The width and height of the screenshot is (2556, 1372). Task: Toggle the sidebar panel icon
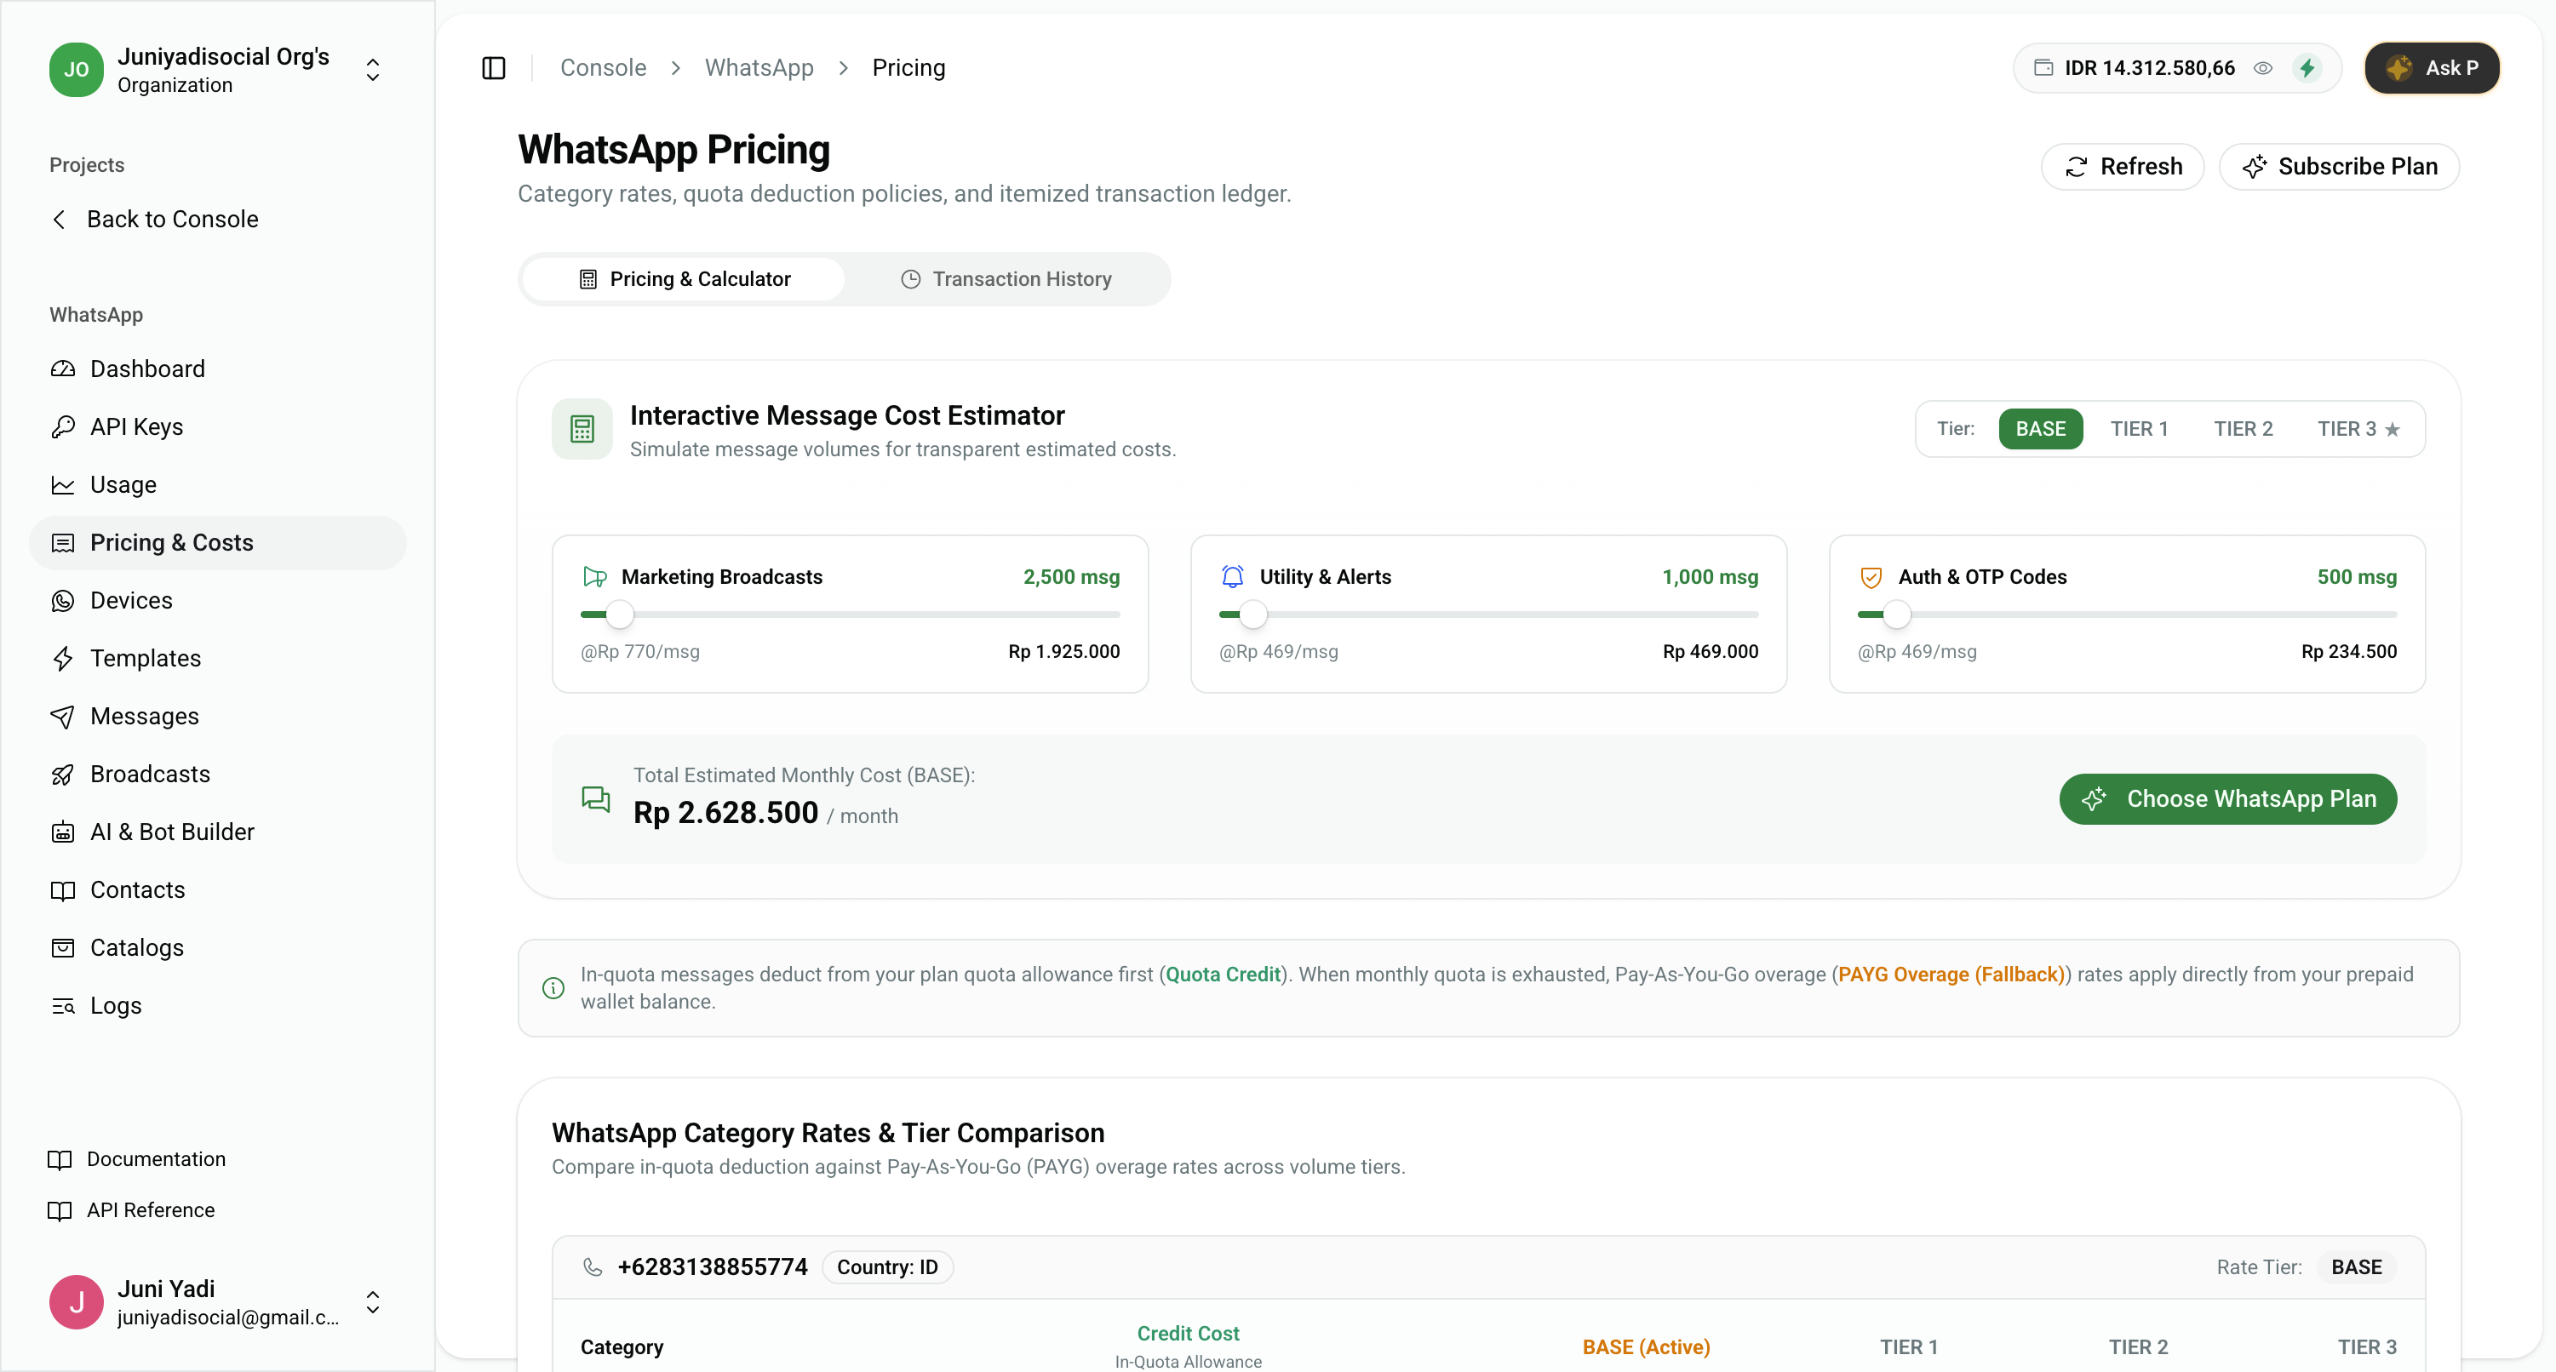point(493,67)
